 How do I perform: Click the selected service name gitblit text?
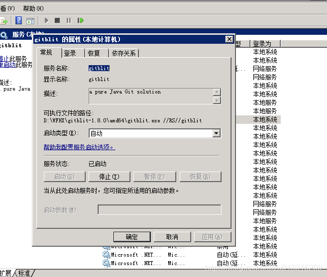coord(99,68)
